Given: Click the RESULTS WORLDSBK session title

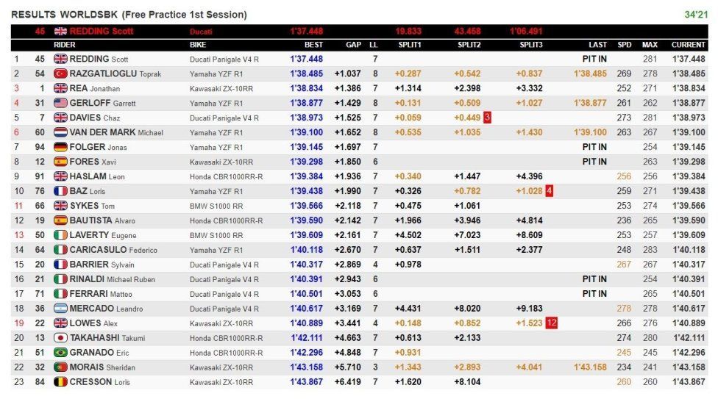Looking at the screenshot, I should [x=129, y=15].
